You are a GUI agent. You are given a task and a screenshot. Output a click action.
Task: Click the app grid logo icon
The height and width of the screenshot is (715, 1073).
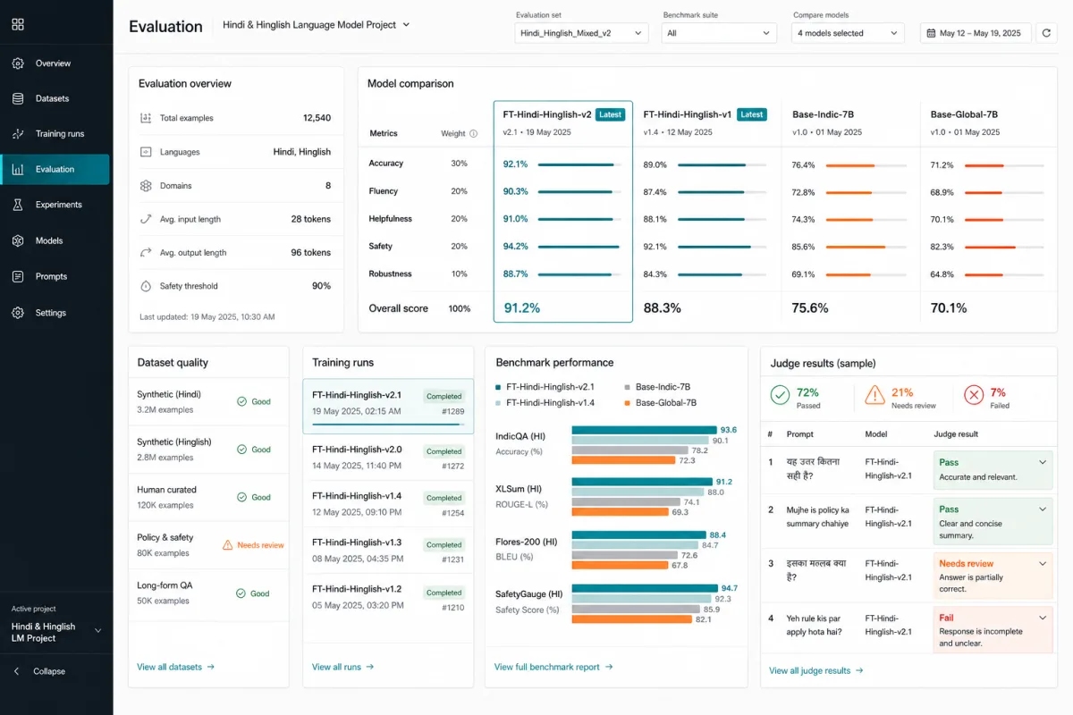[18, 24]
